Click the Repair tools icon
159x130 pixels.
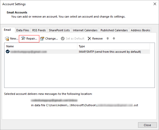23,38
